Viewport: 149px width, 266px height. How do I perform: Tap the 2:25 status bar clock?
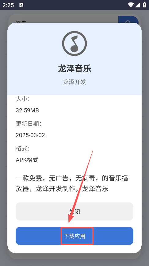pos(8,5)
